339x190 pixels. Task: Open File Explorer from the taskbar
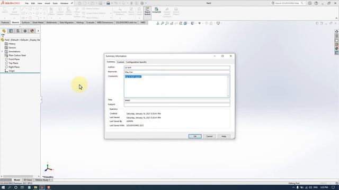click(x=35, y=187)
